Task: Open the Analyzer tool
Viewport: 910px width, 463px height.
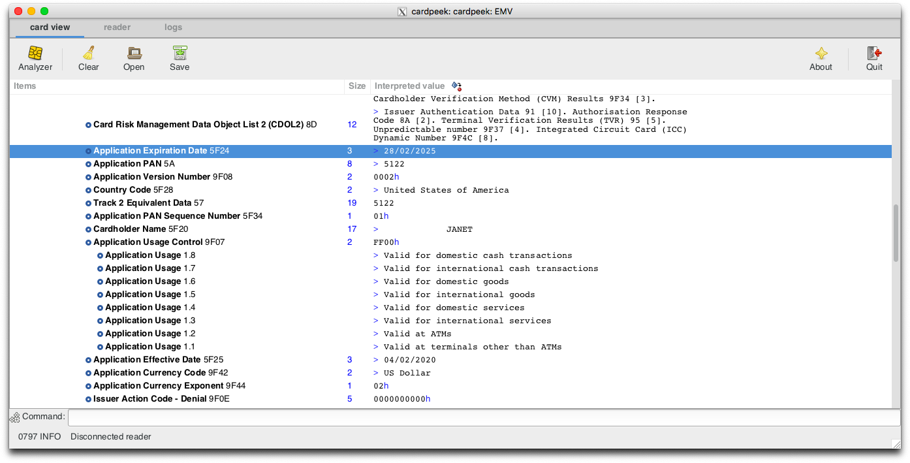Action: click(x=35, y=59)
